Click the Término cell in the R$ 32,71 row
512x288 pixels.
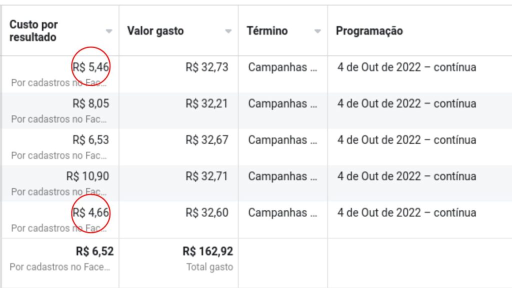coord(282,176)
